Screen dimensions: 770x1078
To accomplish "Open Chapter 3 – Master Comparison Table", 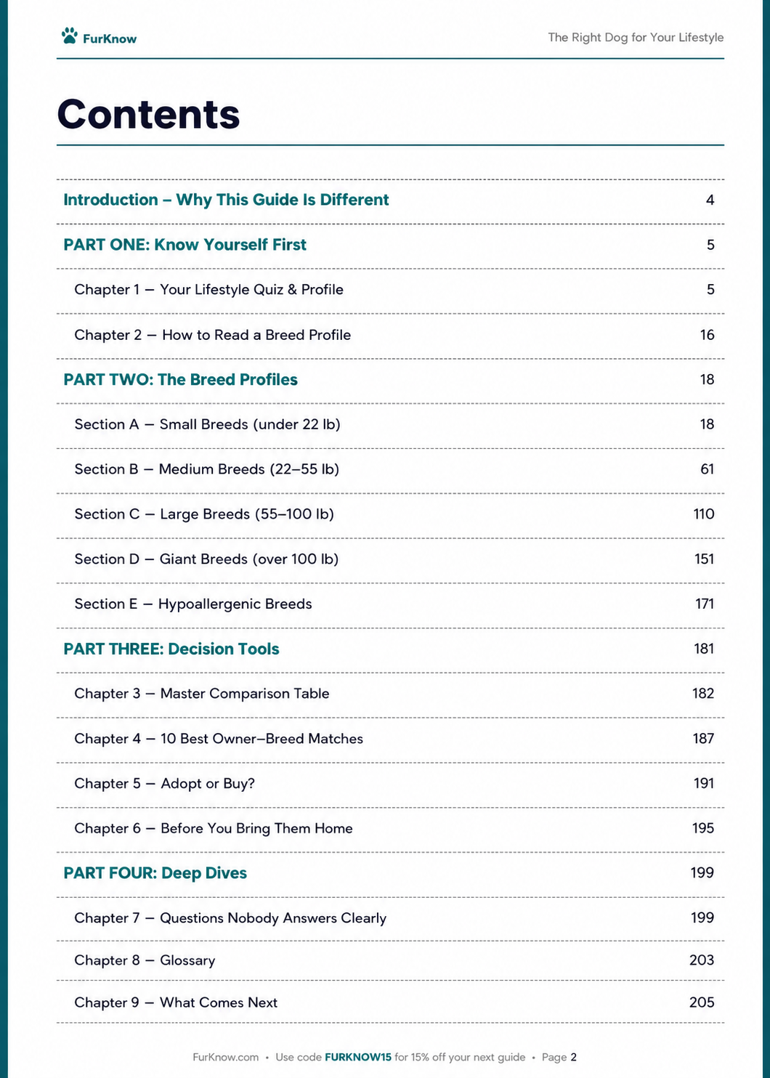I will point(390,694).
